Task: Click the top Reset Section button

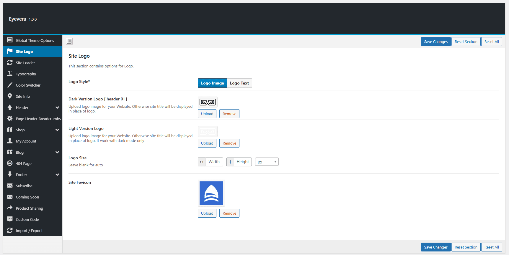Action: click(x=466, y=42)
